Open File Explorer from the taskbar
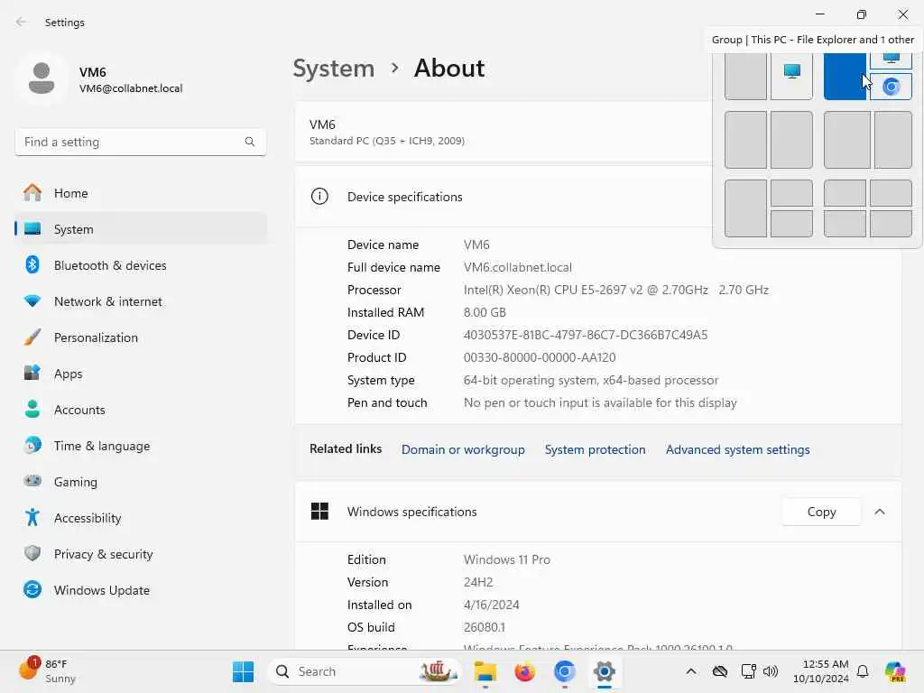The height and width of the screenshot is (693, 924). 485,671
